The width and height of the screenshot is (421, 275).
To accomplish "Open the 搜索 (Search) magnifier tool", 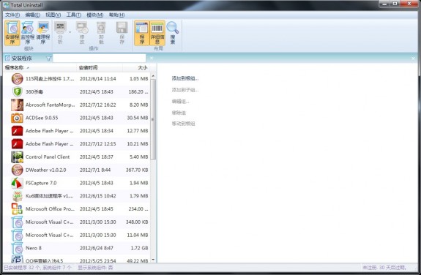I will (172, 33).
